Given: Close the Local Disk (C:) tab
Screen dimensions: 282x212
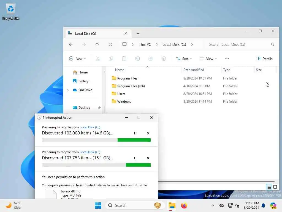Looking at the screenshot, I should point(126,33).
